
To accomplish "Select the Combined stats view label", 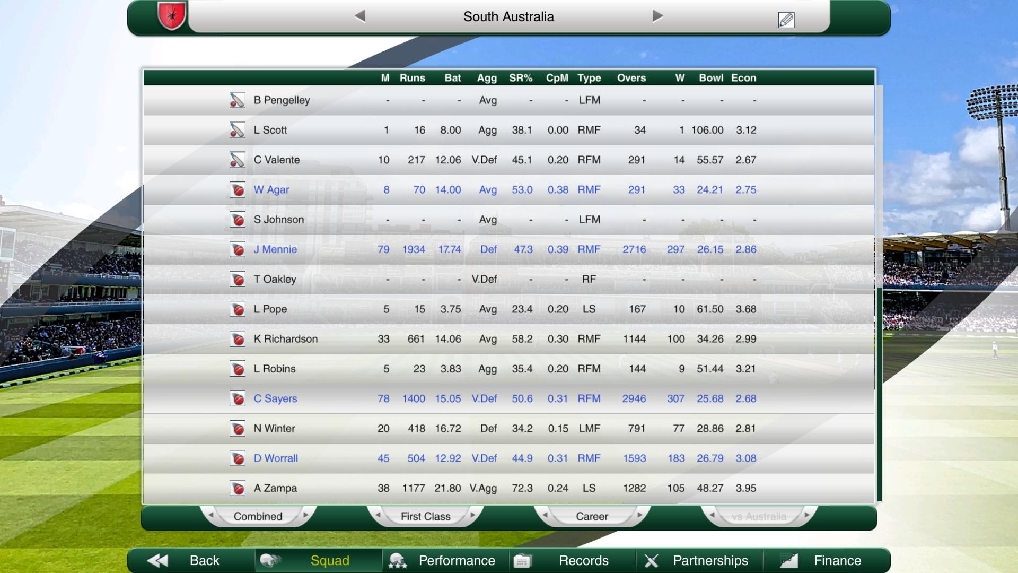I will pos(258,516).
